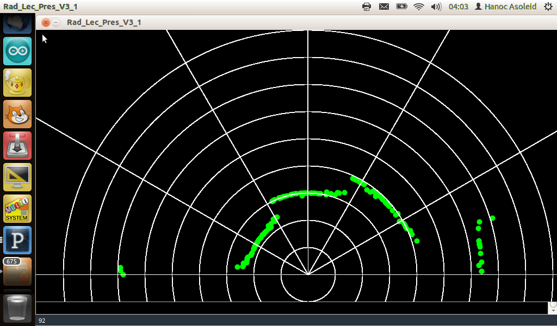The image size is (557, 326).
Task: Open the sound volume indicator
Action: point(436,7)
